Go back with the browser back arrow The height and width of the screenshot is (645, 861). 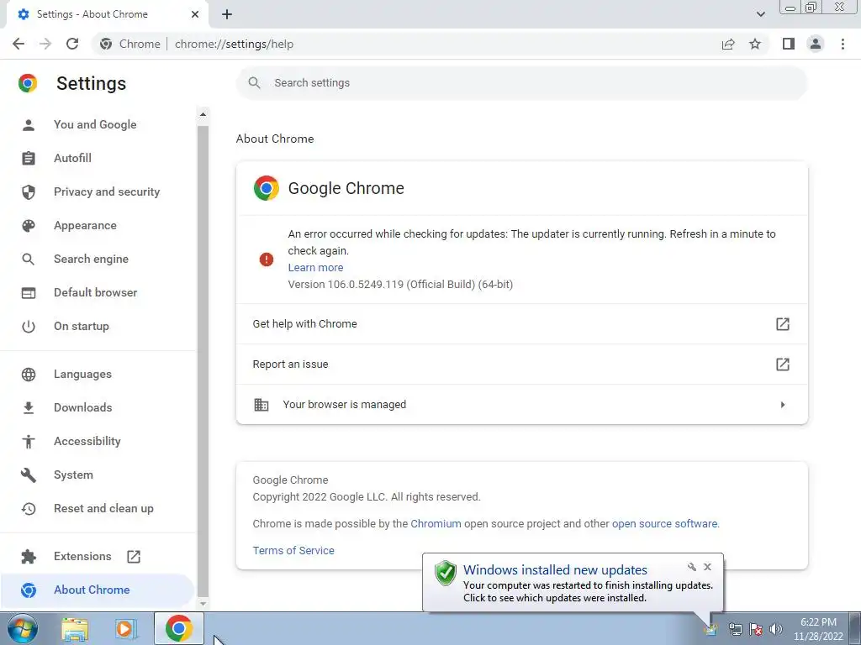click(18, 44)
